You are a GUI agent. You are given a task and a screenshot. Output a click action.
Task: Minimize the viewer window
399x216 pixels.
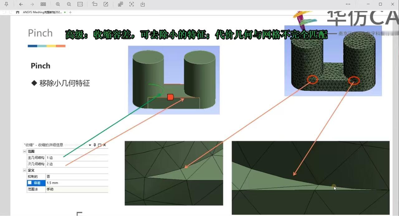[x=368, y=4]
